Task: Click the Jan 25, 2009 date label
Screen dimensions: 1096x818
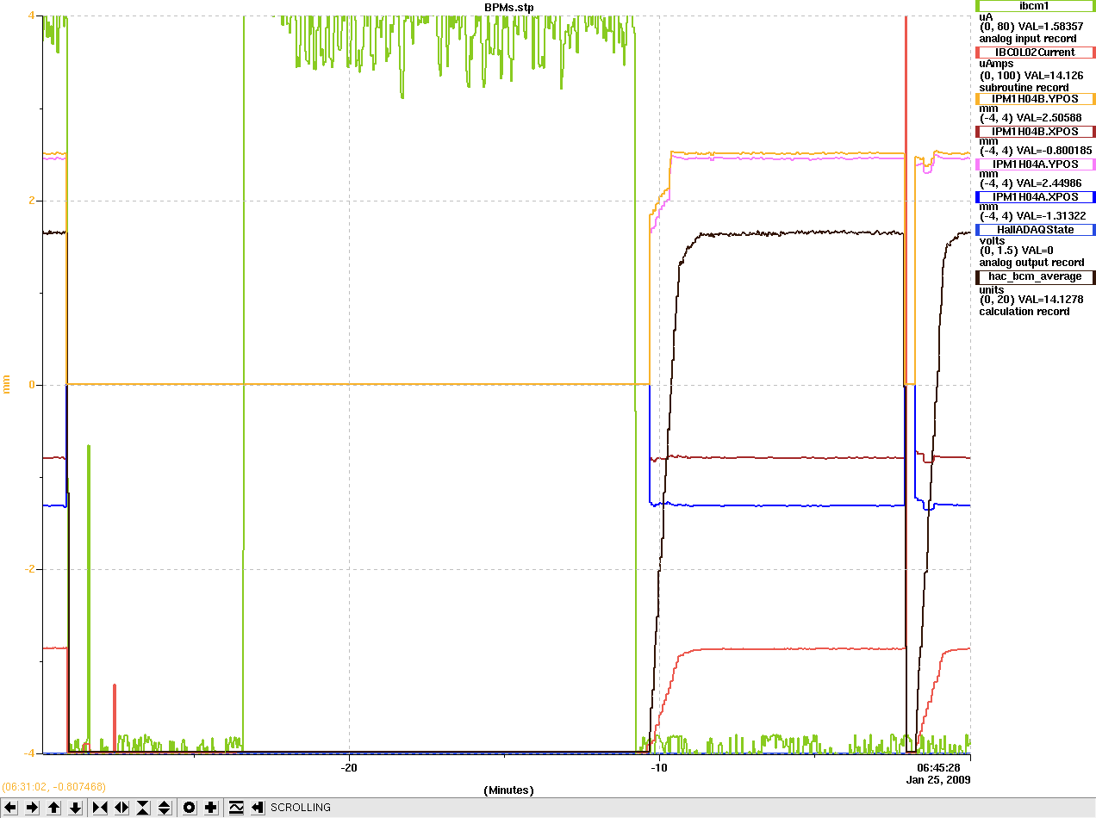Action: point(938,779)
